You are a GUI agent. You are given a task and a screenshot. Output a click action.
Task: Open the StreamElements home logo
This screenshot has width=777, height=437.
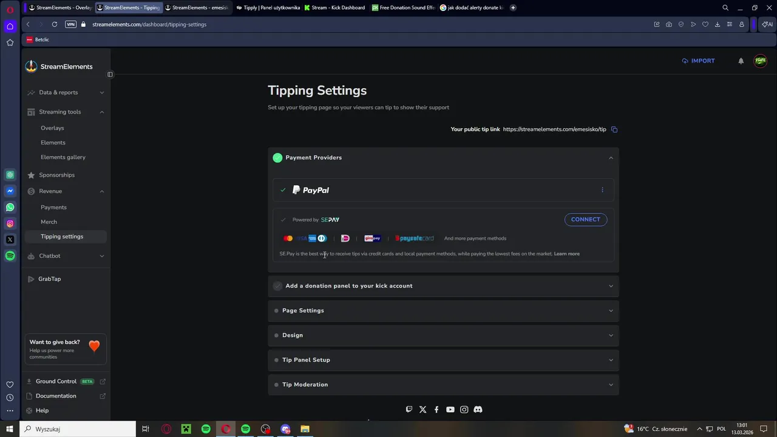[x=59, y=67]
